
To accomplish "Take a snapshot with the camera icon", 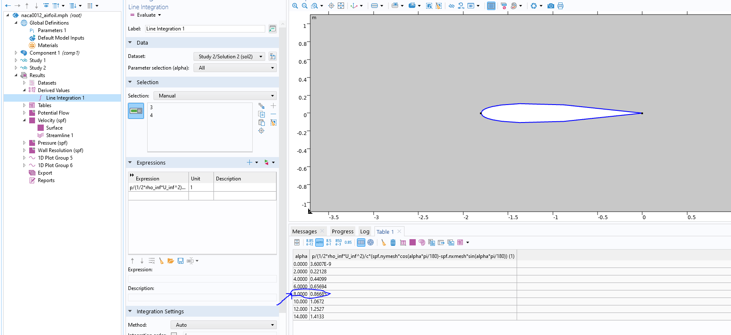I will (x=551, y=6).
